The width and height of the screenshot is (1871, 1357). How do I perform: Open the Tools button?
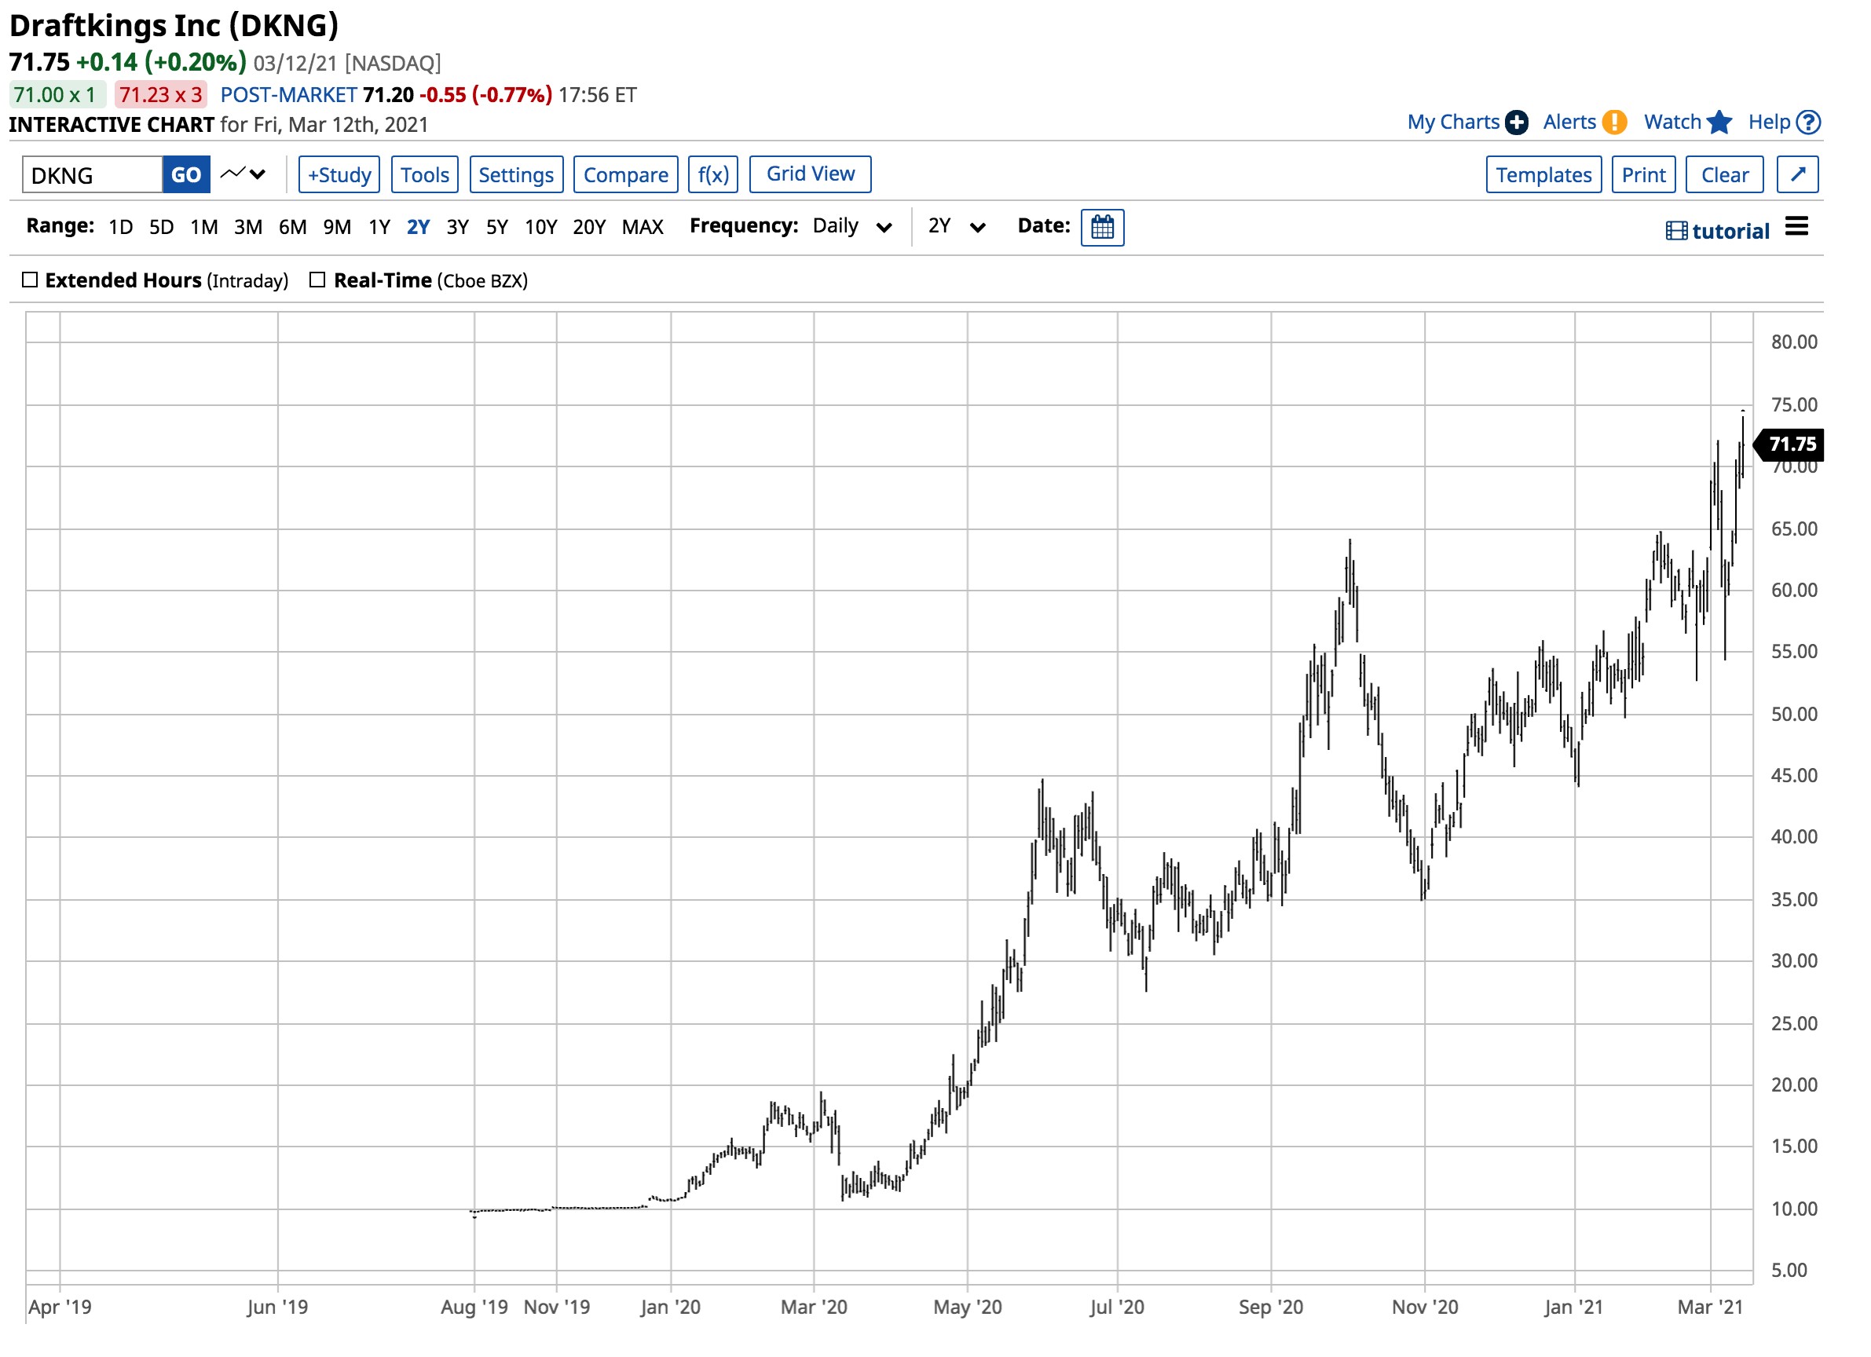pos(425,175)
